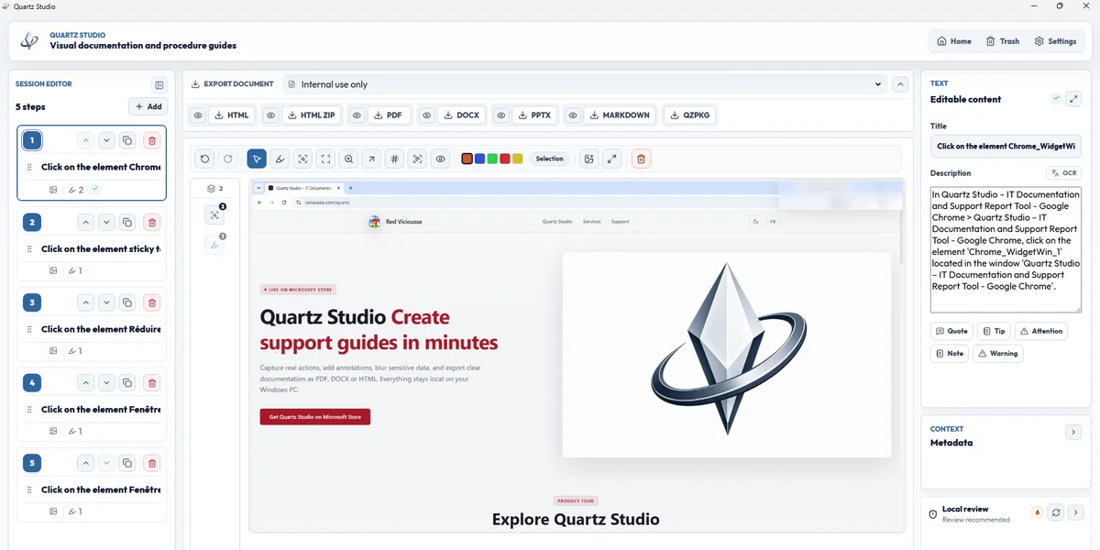The image size is (1100, 550).
Task: Redo the annotation change
Action: coord(228,159)
